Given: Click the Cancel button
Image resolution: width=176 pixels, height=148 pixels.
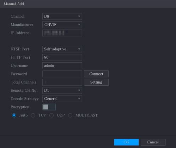Looking at the screenshot, I should click(x=153, y=142).
